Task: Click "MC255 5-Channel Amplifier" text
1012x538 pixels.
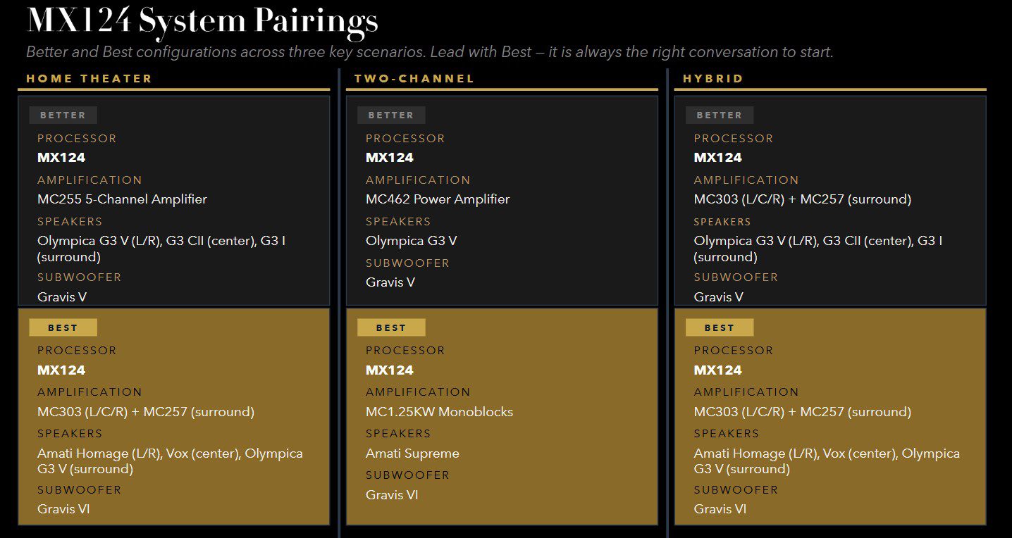Action: (123, 199)
